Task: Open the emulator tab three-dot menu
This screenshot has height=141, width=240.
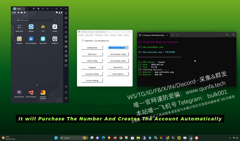Action: (x=27, y=9)
